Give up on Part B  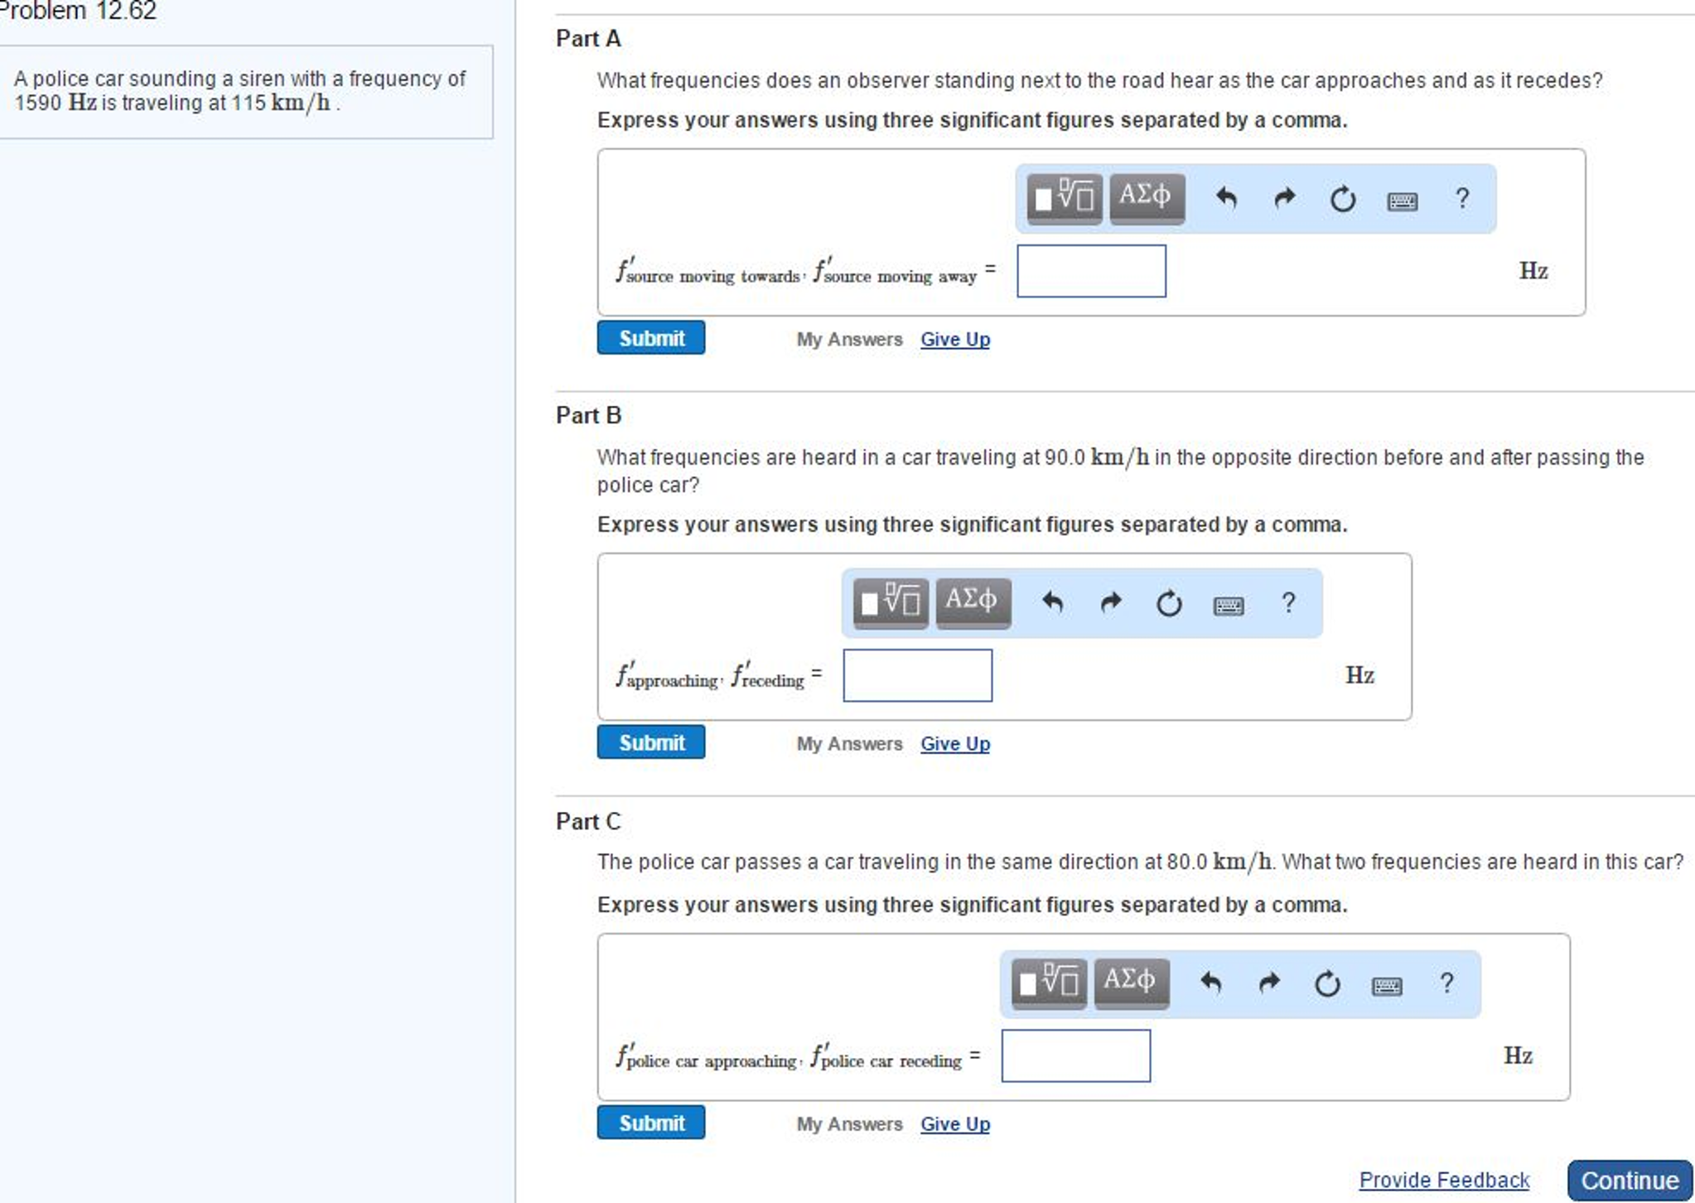tap(954, 744)
